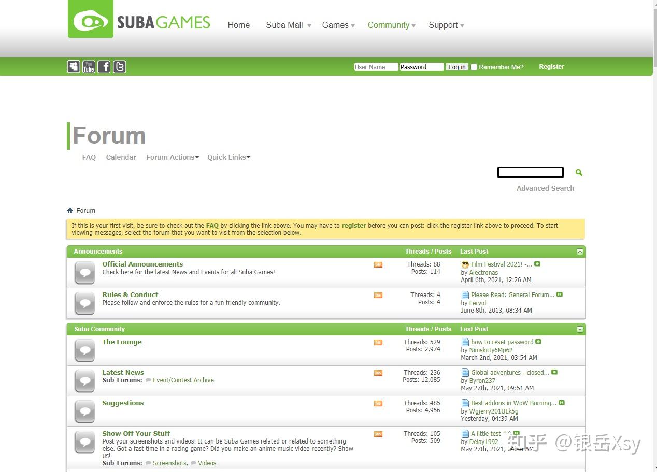Open RSS feed for Official Announcements
Image resolution: width=657 pixels, height=472 pixels.
378,265
